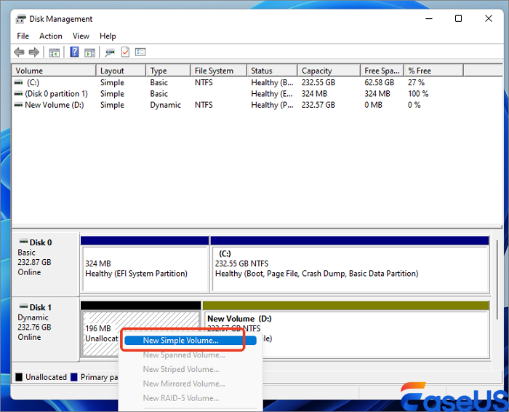Click the drive icon beside (C:) volume

click(18, 82)
